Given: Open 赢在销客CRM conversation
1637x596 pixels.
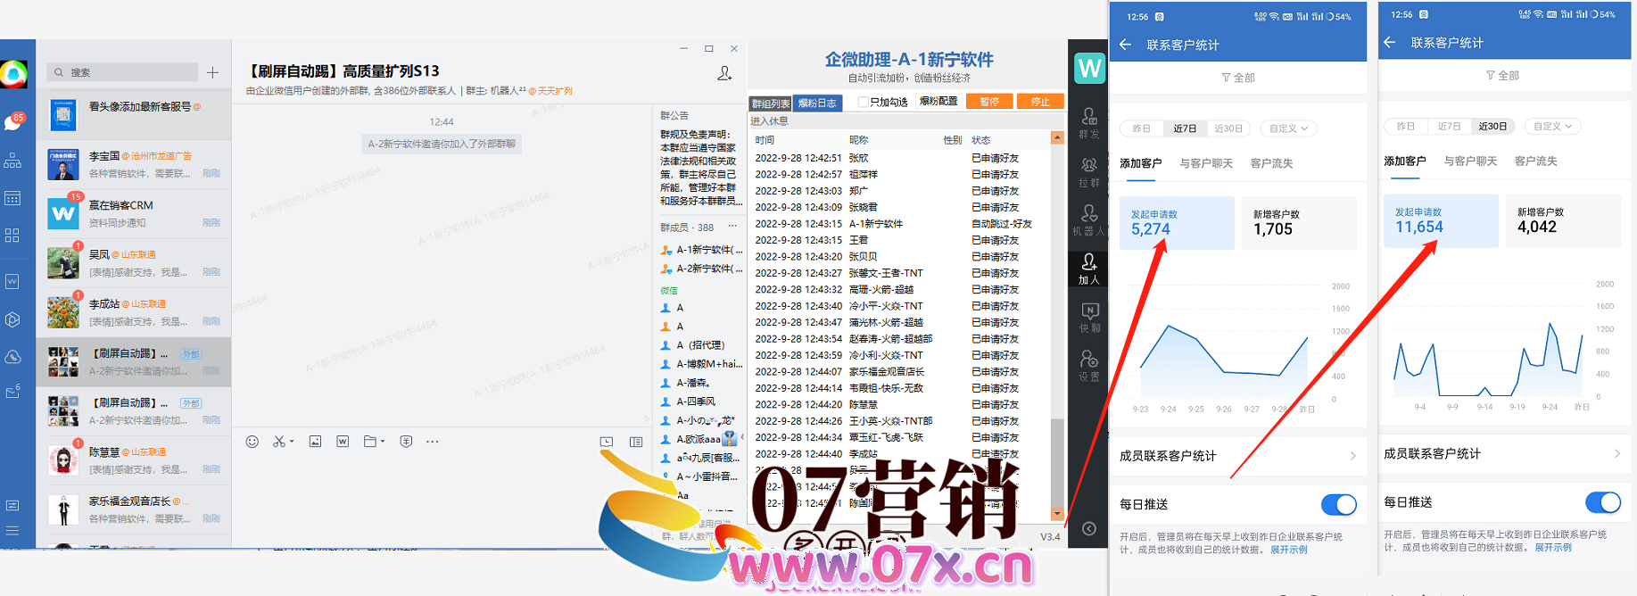Looking at the screenshot, I should pyautogui.click(x=134, y=214).
